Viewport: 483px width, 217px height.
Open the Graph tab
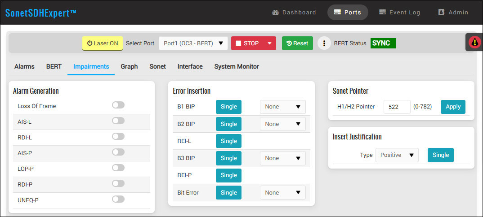click(129, 66)
